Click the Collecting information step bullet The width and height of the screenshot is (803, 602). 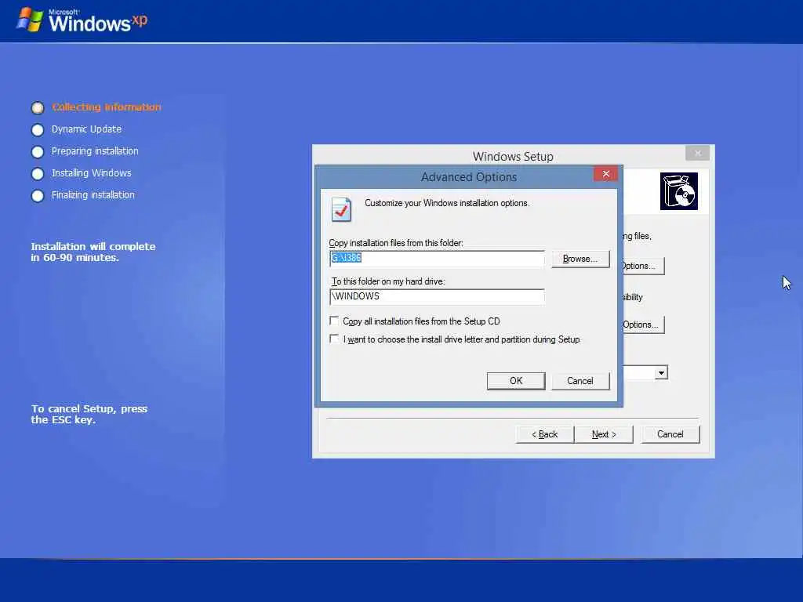pyautogui.click(x=38, y=107)
